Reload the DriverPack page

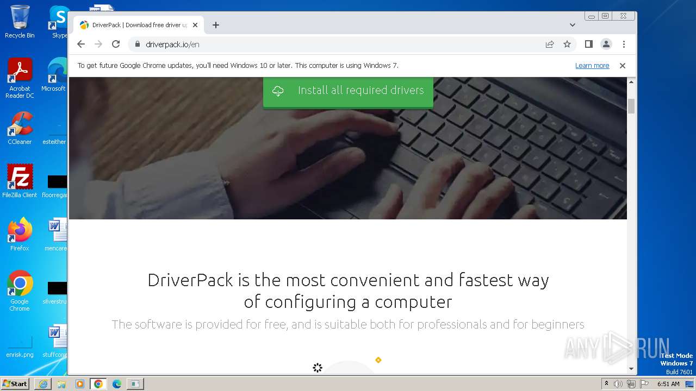[116, 44]
